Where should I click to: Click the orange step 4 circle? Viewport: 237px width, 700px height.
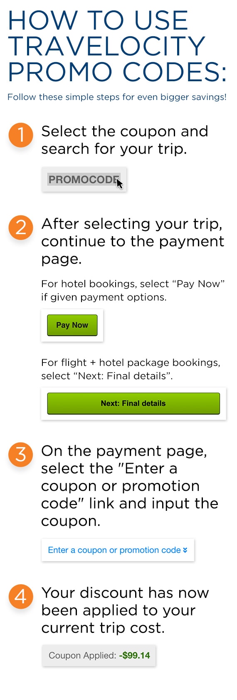point(21,597)
